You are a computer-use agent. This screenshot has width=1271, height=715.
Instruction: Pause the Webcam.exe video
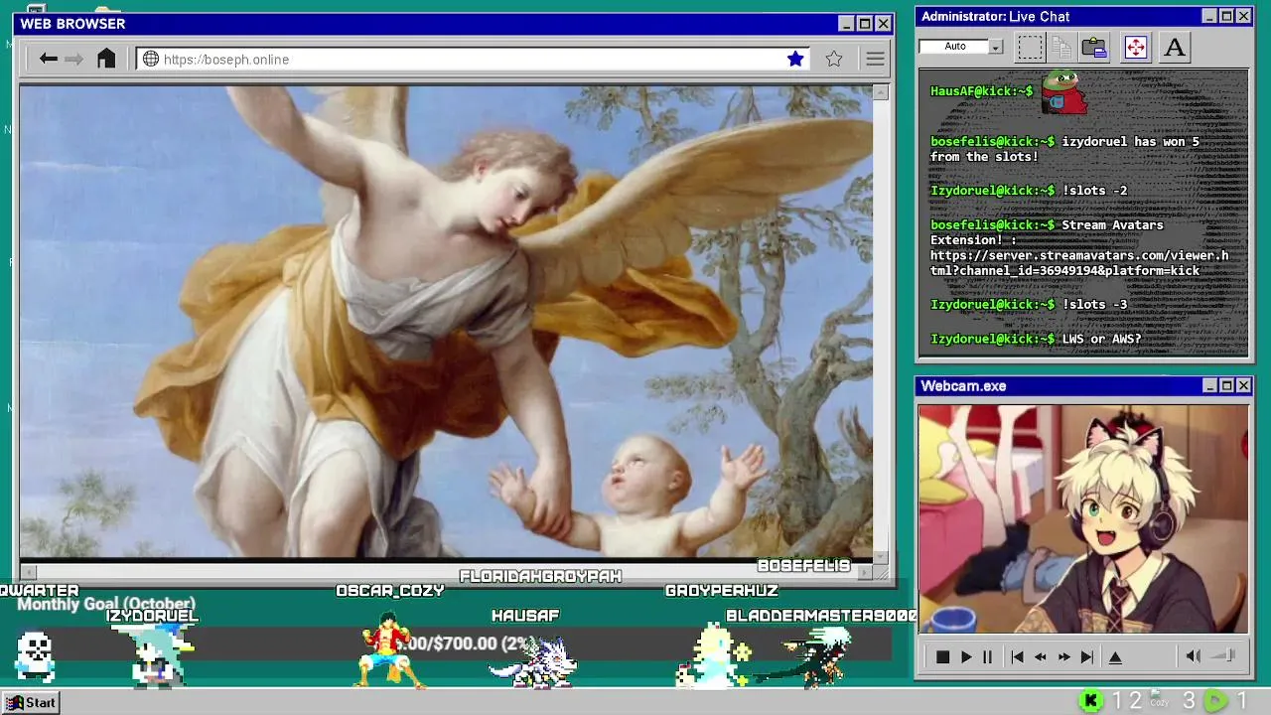(x=987, y=656)
